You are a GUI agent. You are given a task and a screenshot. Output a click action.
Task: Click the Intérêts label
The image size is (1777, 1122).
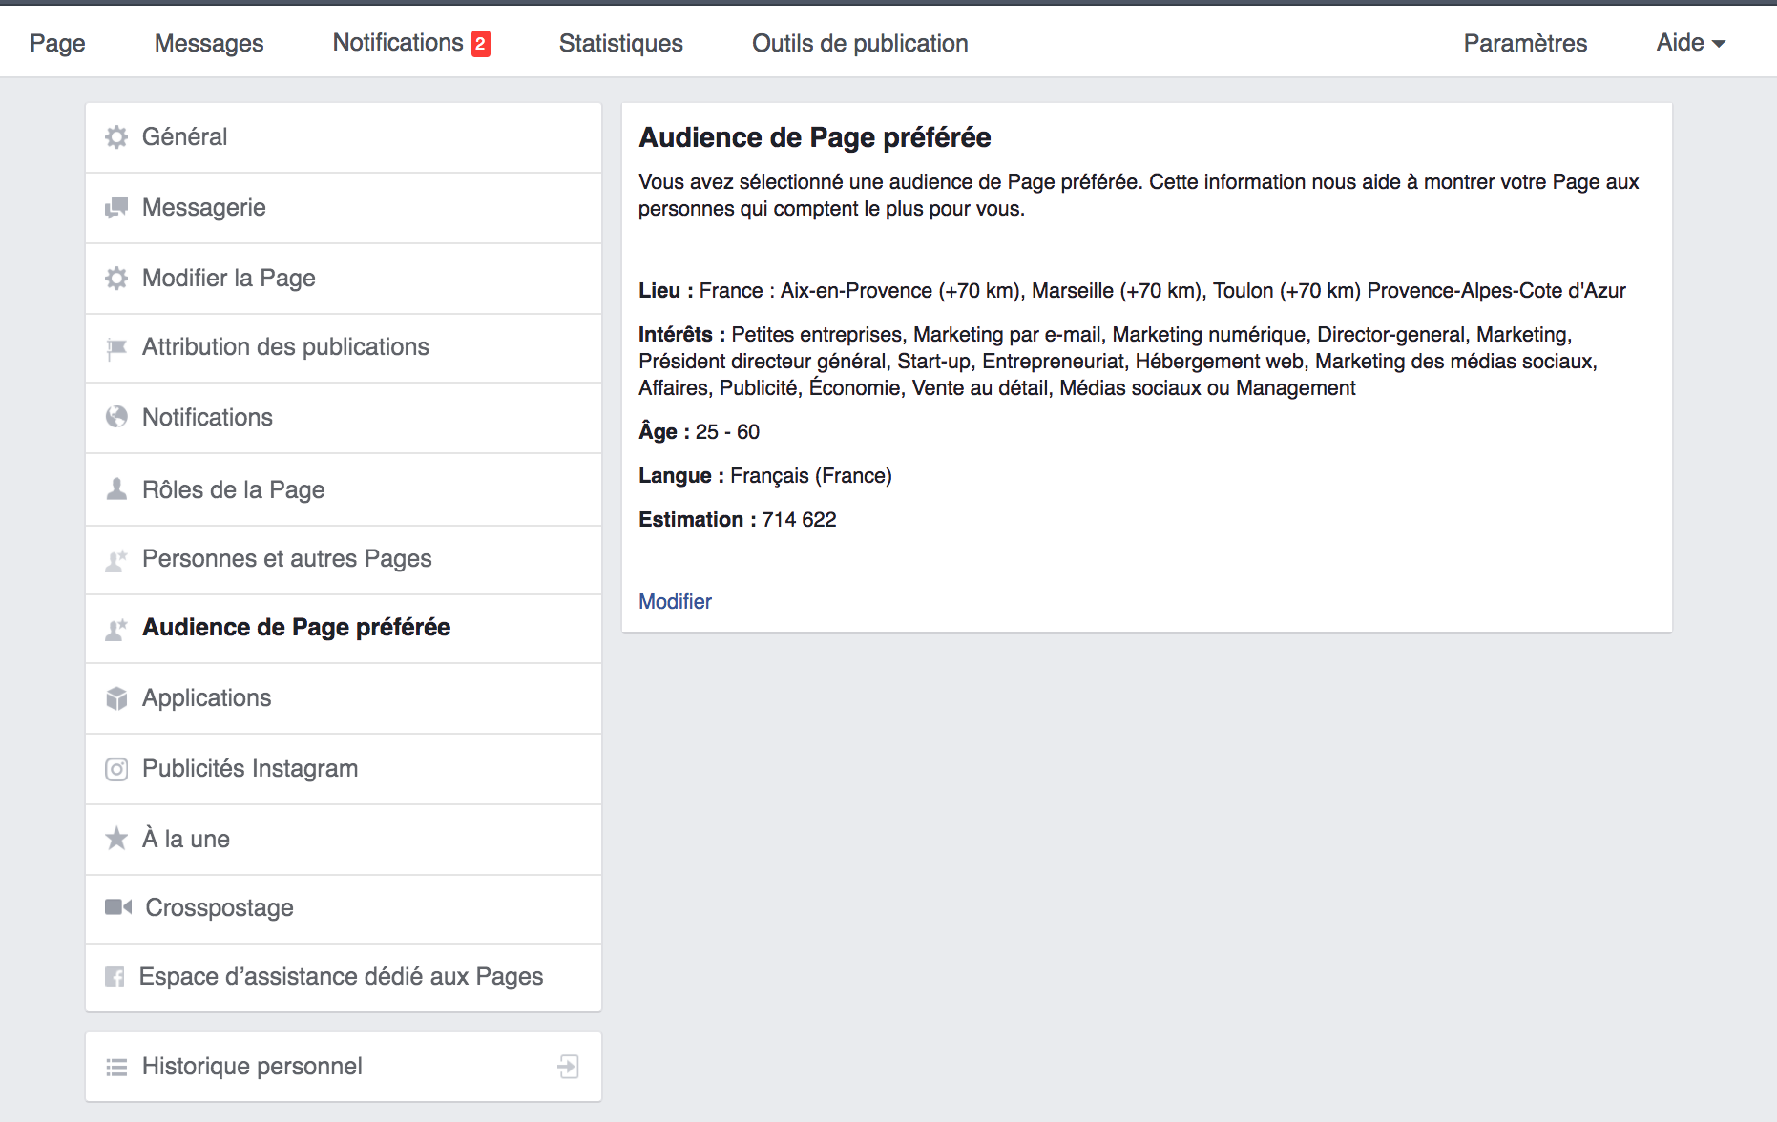(681, 335)
